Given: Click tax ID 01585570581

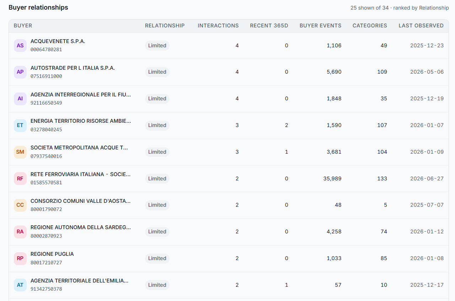Looking at the screenshot, I should [x=46, y=183].
